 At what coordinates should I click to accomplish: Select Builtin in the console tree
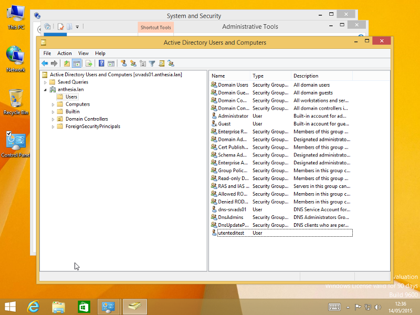(72, 111)
